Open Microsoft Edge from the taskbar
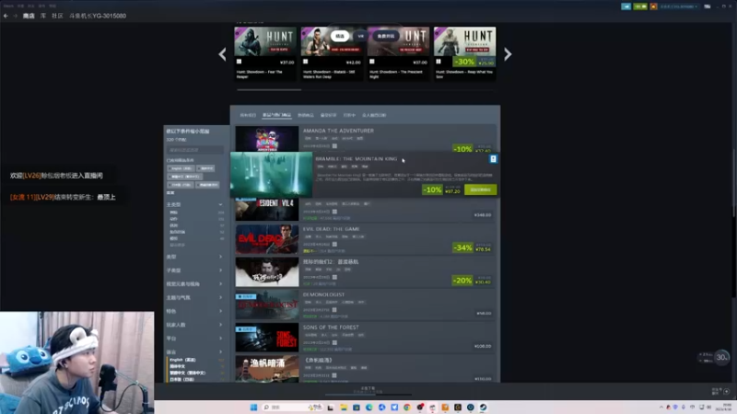737x414 pixels. [369, 407]
